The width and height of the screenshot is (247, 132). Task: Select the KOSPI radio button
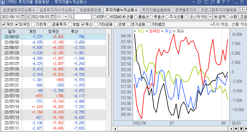click(94, 17)
